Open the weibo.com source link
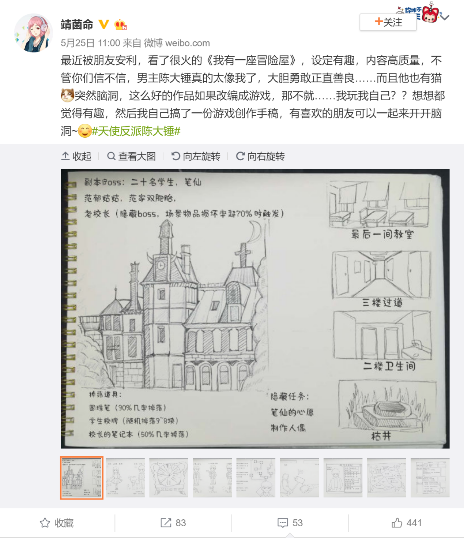The width and height of the screenshot is (464, 538). click(188, 43)
